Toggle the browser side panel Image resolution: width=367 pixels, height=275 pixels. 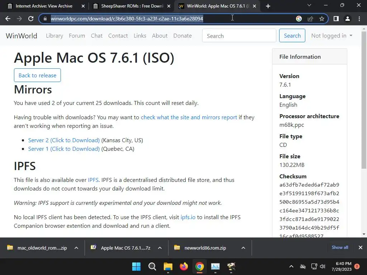(336, 19)
